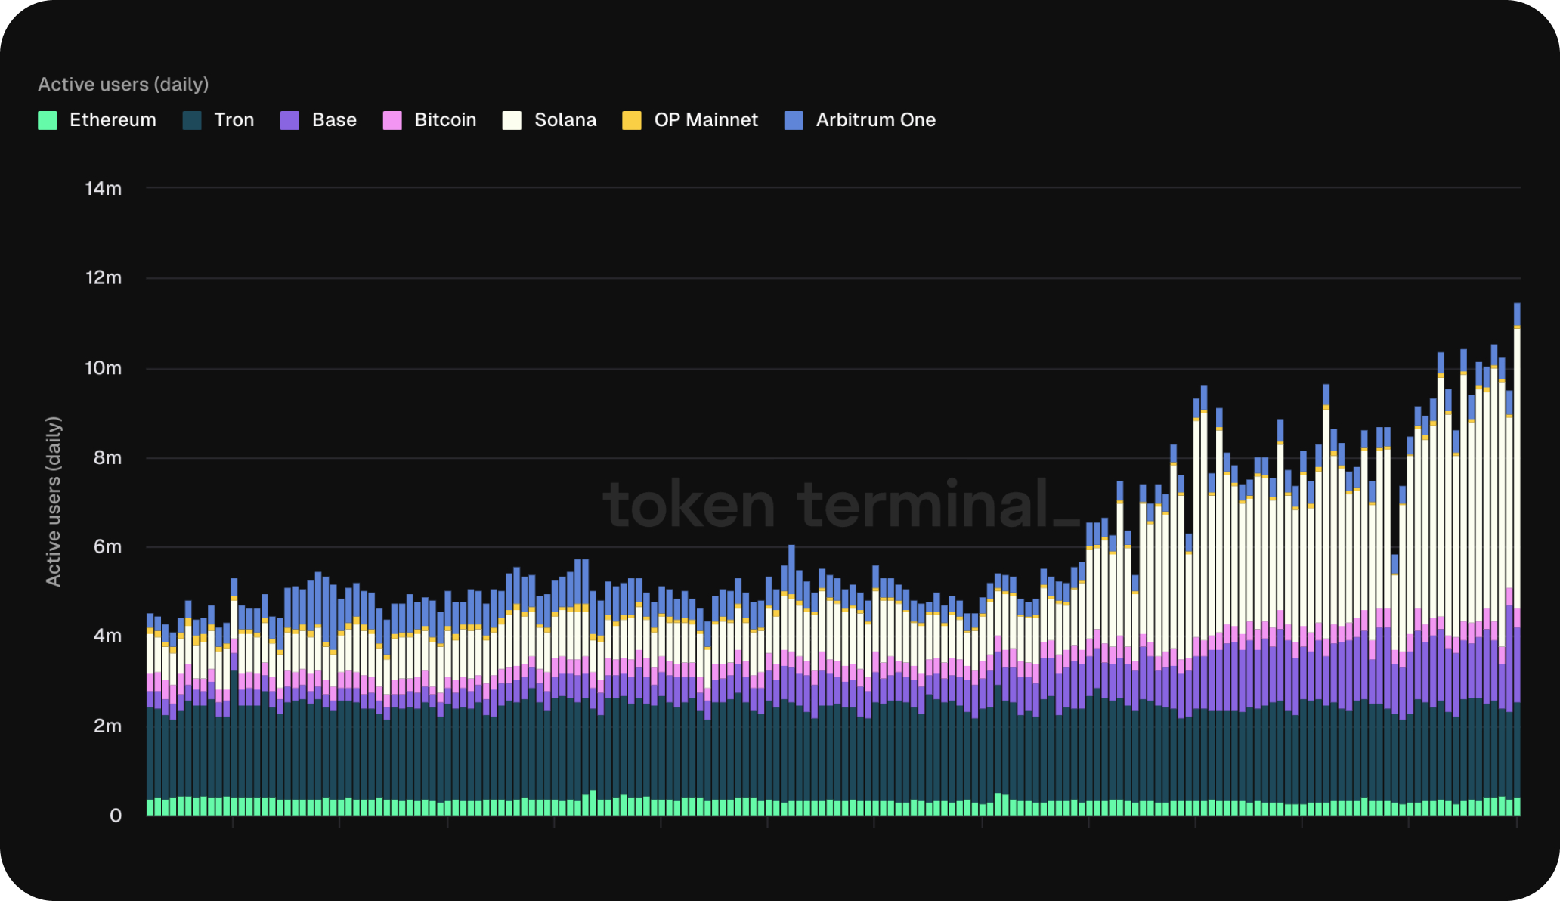Select the Ethereum legend label text
Image resolution: width=1560 pixels, height=901 pixels.
coord(113,119)
